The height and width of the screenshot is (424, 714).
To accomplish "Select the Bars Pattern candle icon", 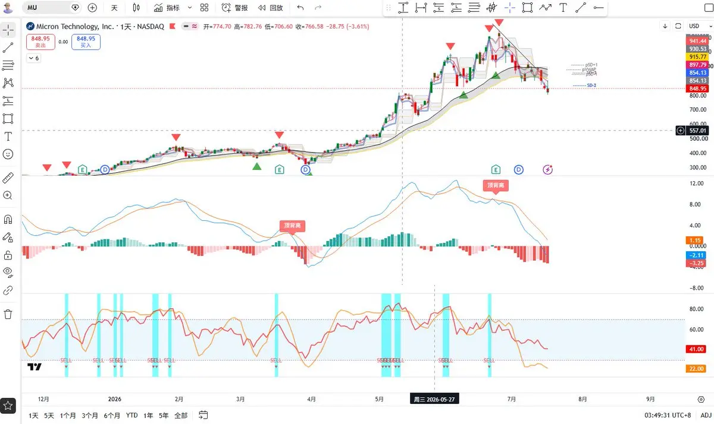I will tap(491, 8).
